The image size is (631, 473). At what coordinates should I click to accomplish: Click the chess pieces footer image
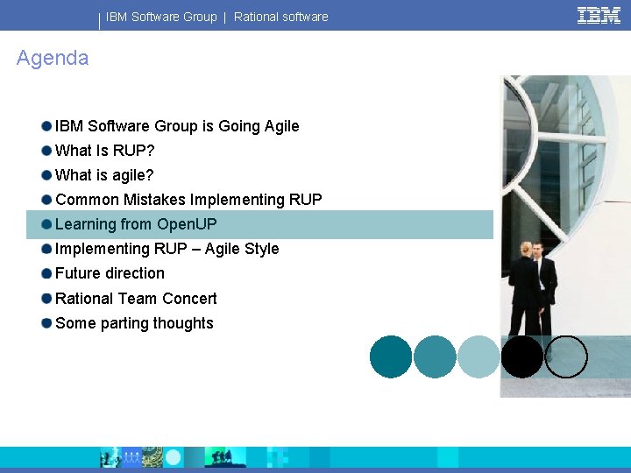(x=110, y=457)
